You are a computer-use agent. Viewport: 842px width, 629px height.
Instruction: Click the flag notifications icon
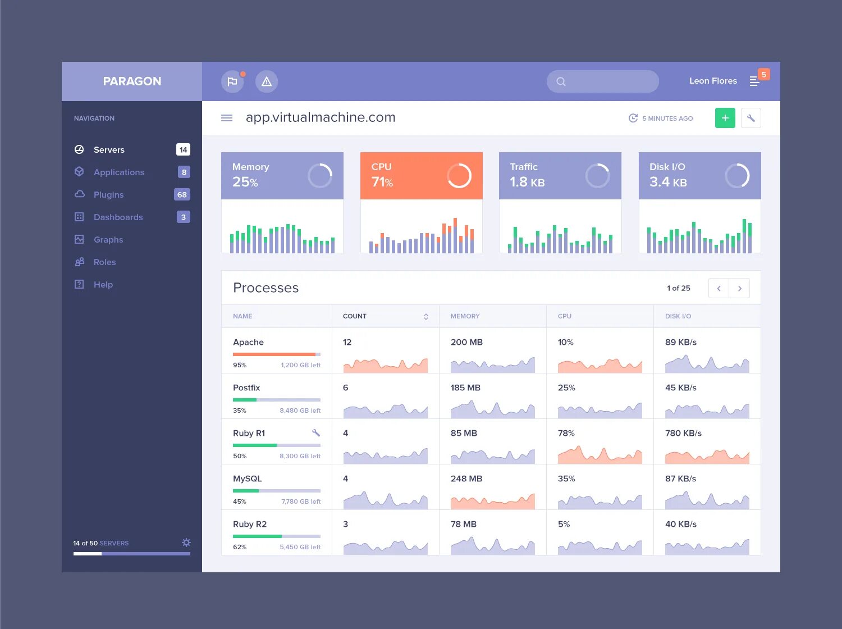tap(232, 81)
